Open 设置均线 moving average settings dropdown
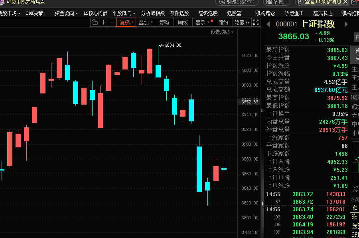This screenshot has height=238, width=359. (222, 32)
